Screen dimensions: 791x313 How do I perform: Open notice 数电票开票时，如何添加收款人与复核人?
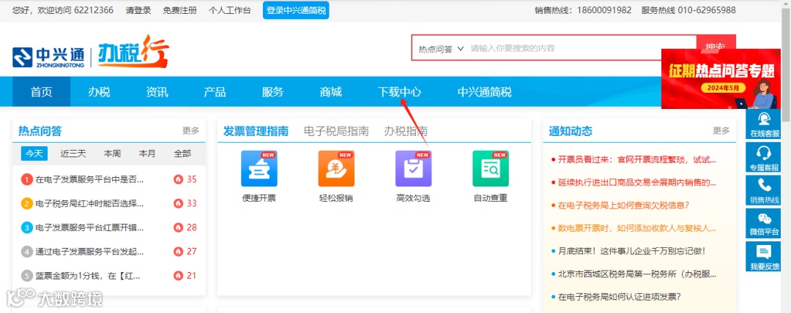pyautogui.click(x=637, y=228)
